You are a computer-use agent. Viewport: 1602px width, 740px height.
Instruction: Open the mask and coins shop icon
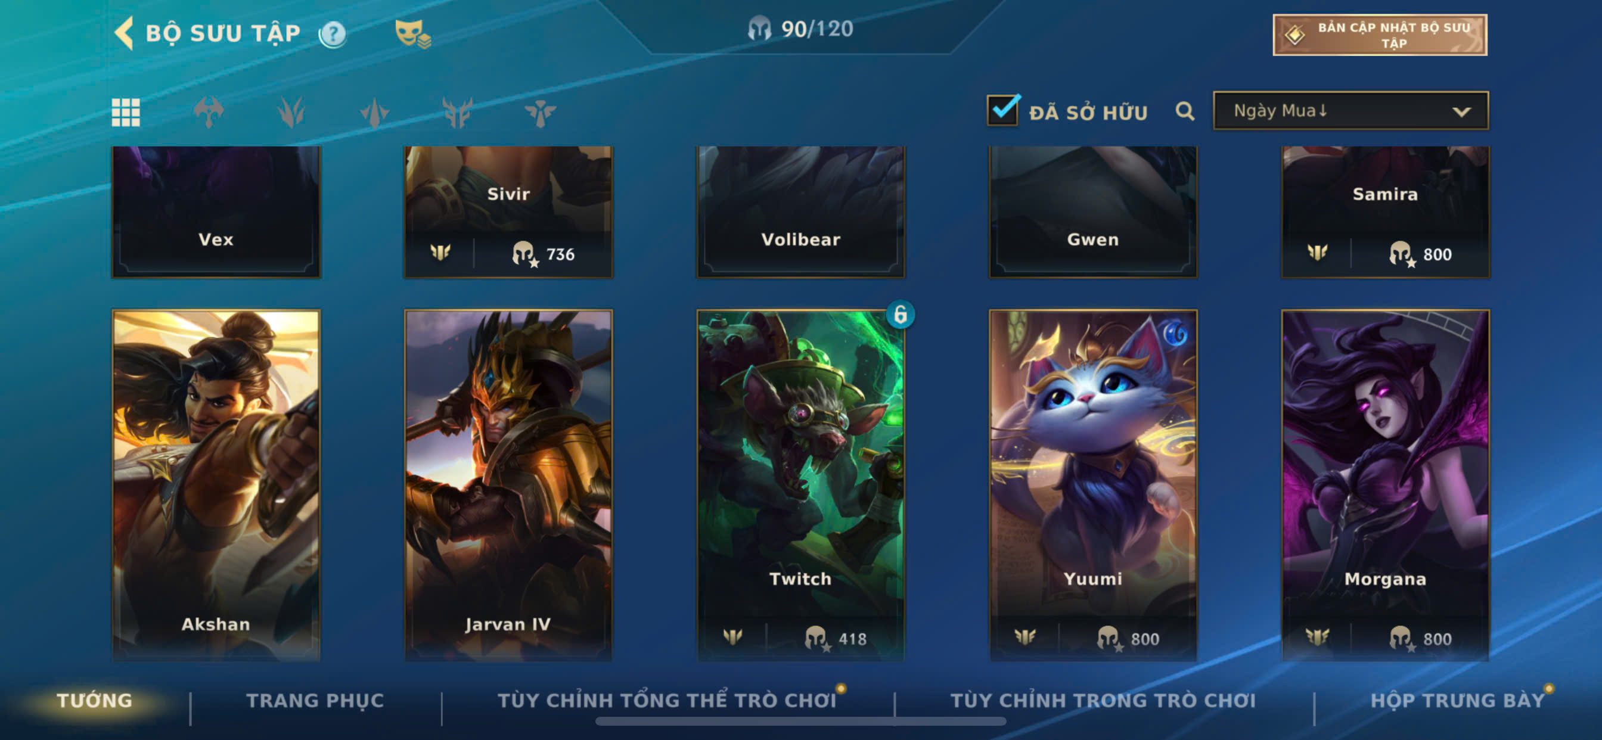412,33
